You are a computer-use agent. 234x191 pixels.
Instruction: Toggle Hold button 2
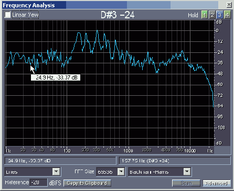click(x=212, y=15)
